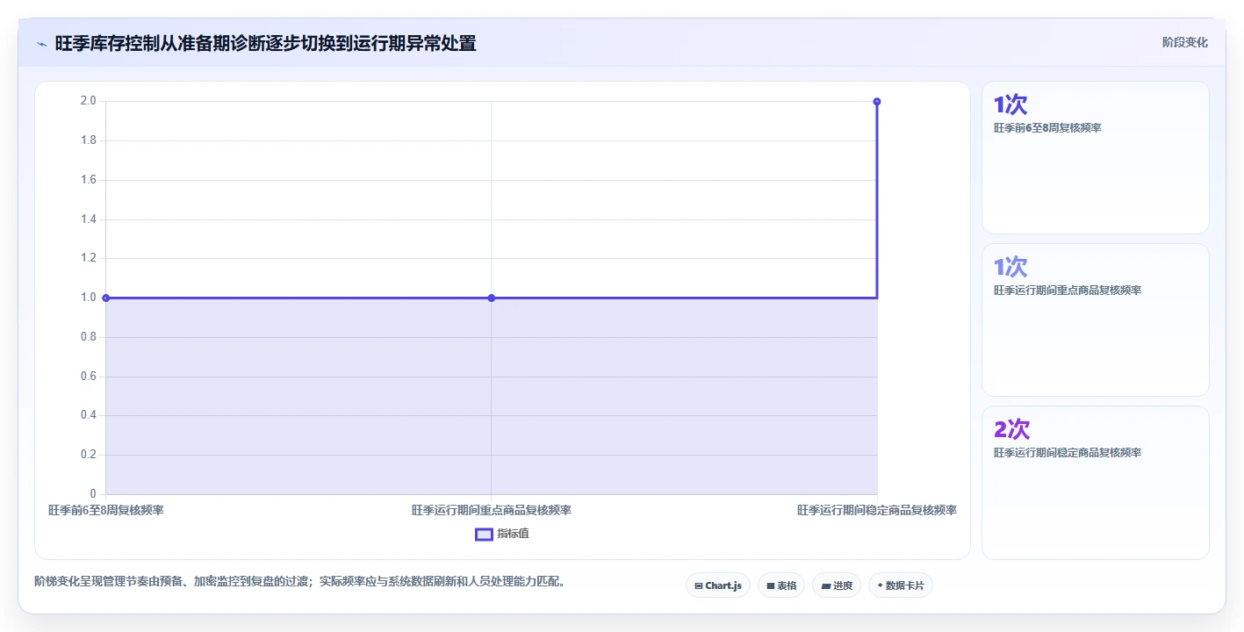Select the data point for 旺季前6至8周复核频率

click(x=106, y=298)
